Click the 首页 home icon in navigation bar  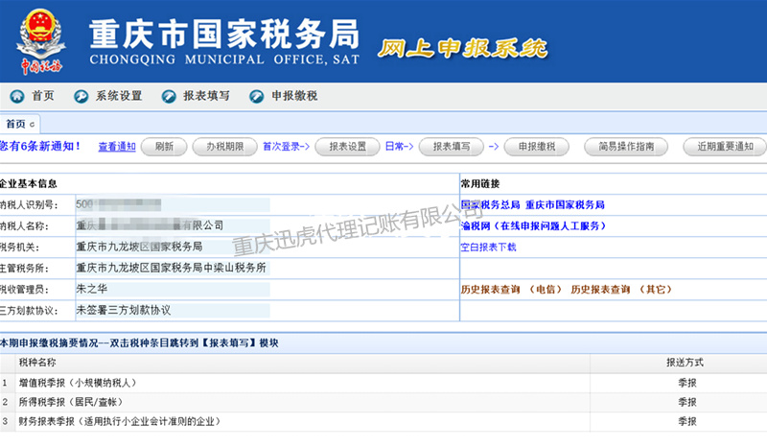[x=17, y=97]
